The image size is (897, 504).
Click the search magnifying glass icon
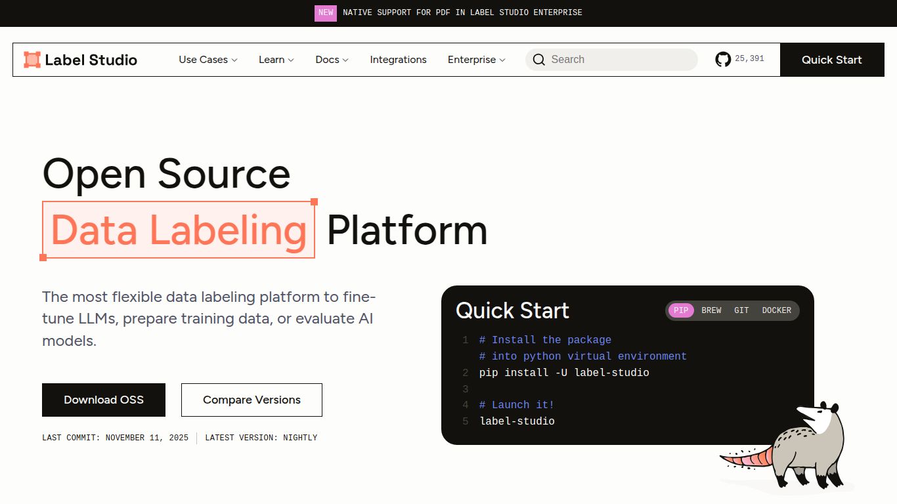pos(538,59)
